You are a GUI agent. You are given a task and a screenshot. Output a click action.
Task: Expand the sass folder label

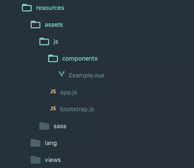[x=60, y=126]
